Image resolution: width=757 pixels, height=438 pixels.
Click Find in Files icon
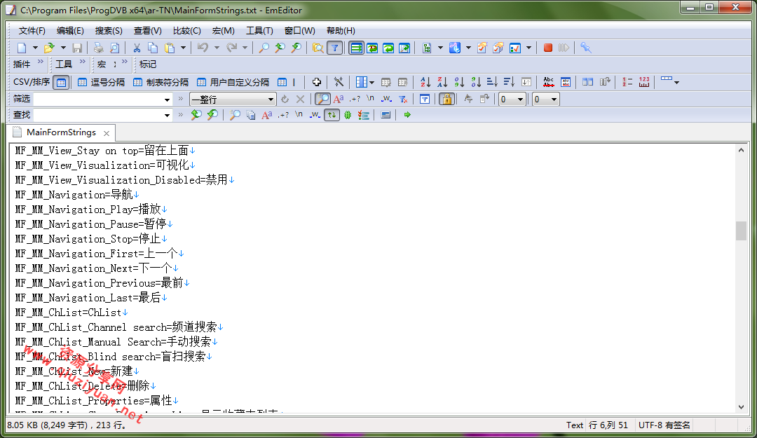(318, 48)
